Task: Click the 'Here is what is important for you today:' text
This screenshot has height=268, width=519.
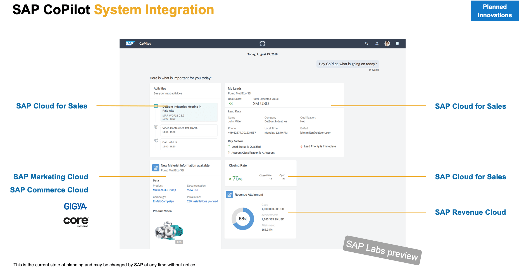Action: tap(180, 78)
